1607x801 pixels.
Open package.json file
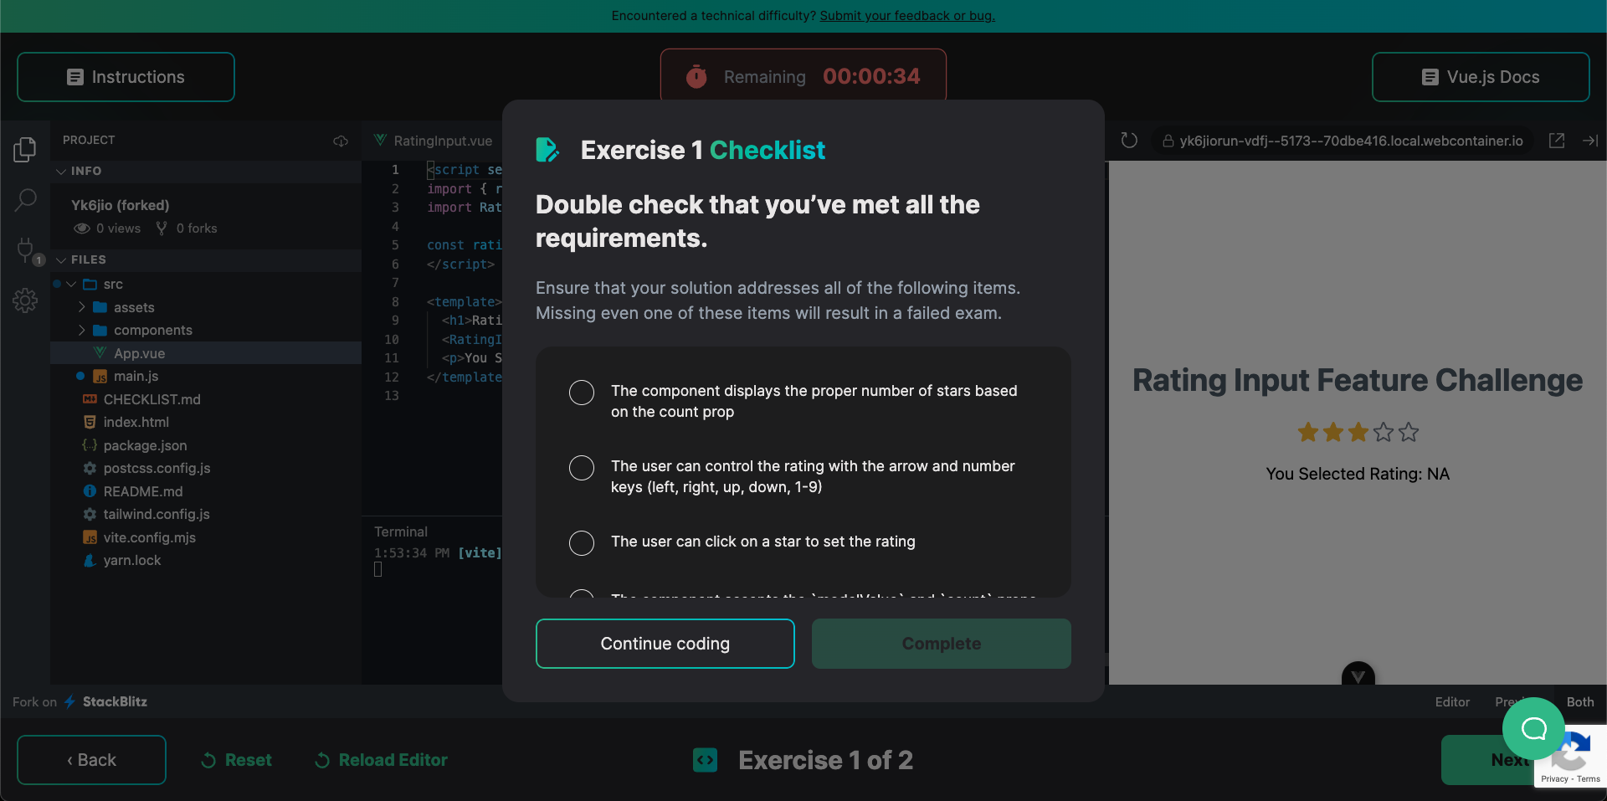point(206,445)
